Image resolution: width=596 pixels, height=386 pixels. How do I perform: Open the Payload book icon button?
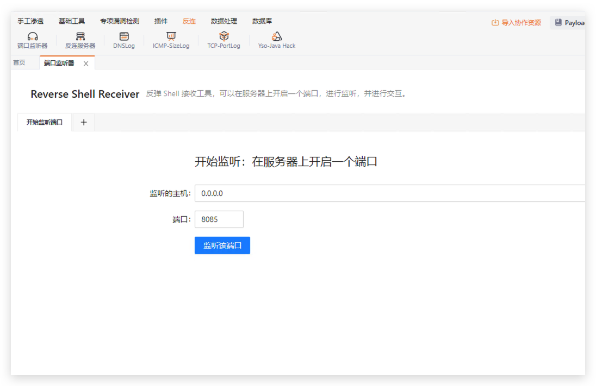(558, 23)
